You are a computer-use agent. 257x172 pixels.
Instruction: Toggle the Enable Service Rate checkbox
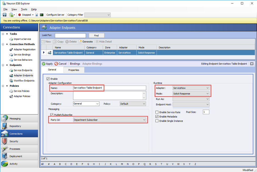click(x=157, y=112)
